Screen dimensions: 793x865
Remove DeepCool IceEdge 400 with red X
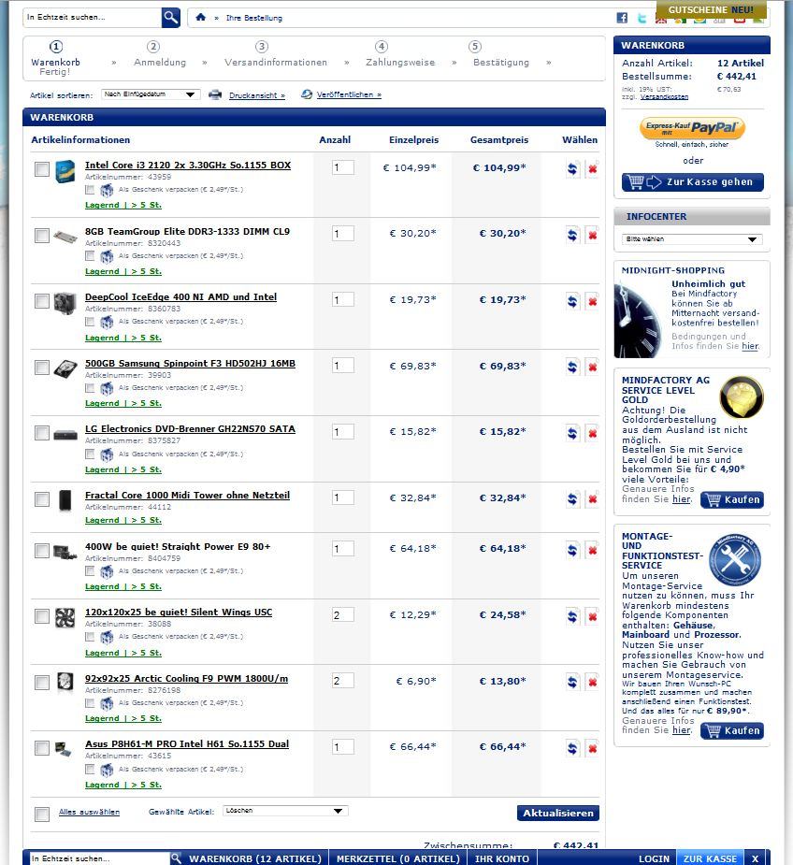[x=593, y=301]
